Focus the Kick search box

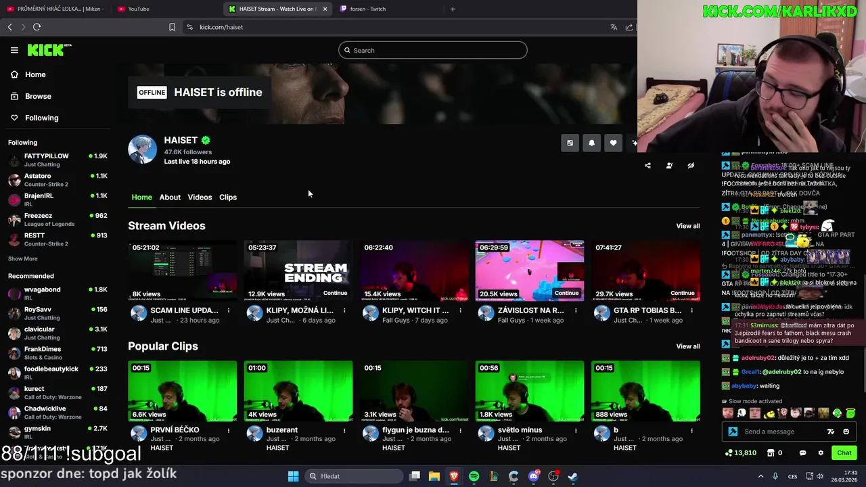433,50
